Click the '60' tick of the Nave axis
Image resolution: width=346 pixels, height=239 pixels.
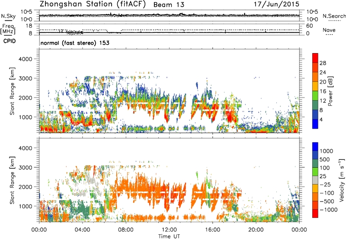pos(309,26)
